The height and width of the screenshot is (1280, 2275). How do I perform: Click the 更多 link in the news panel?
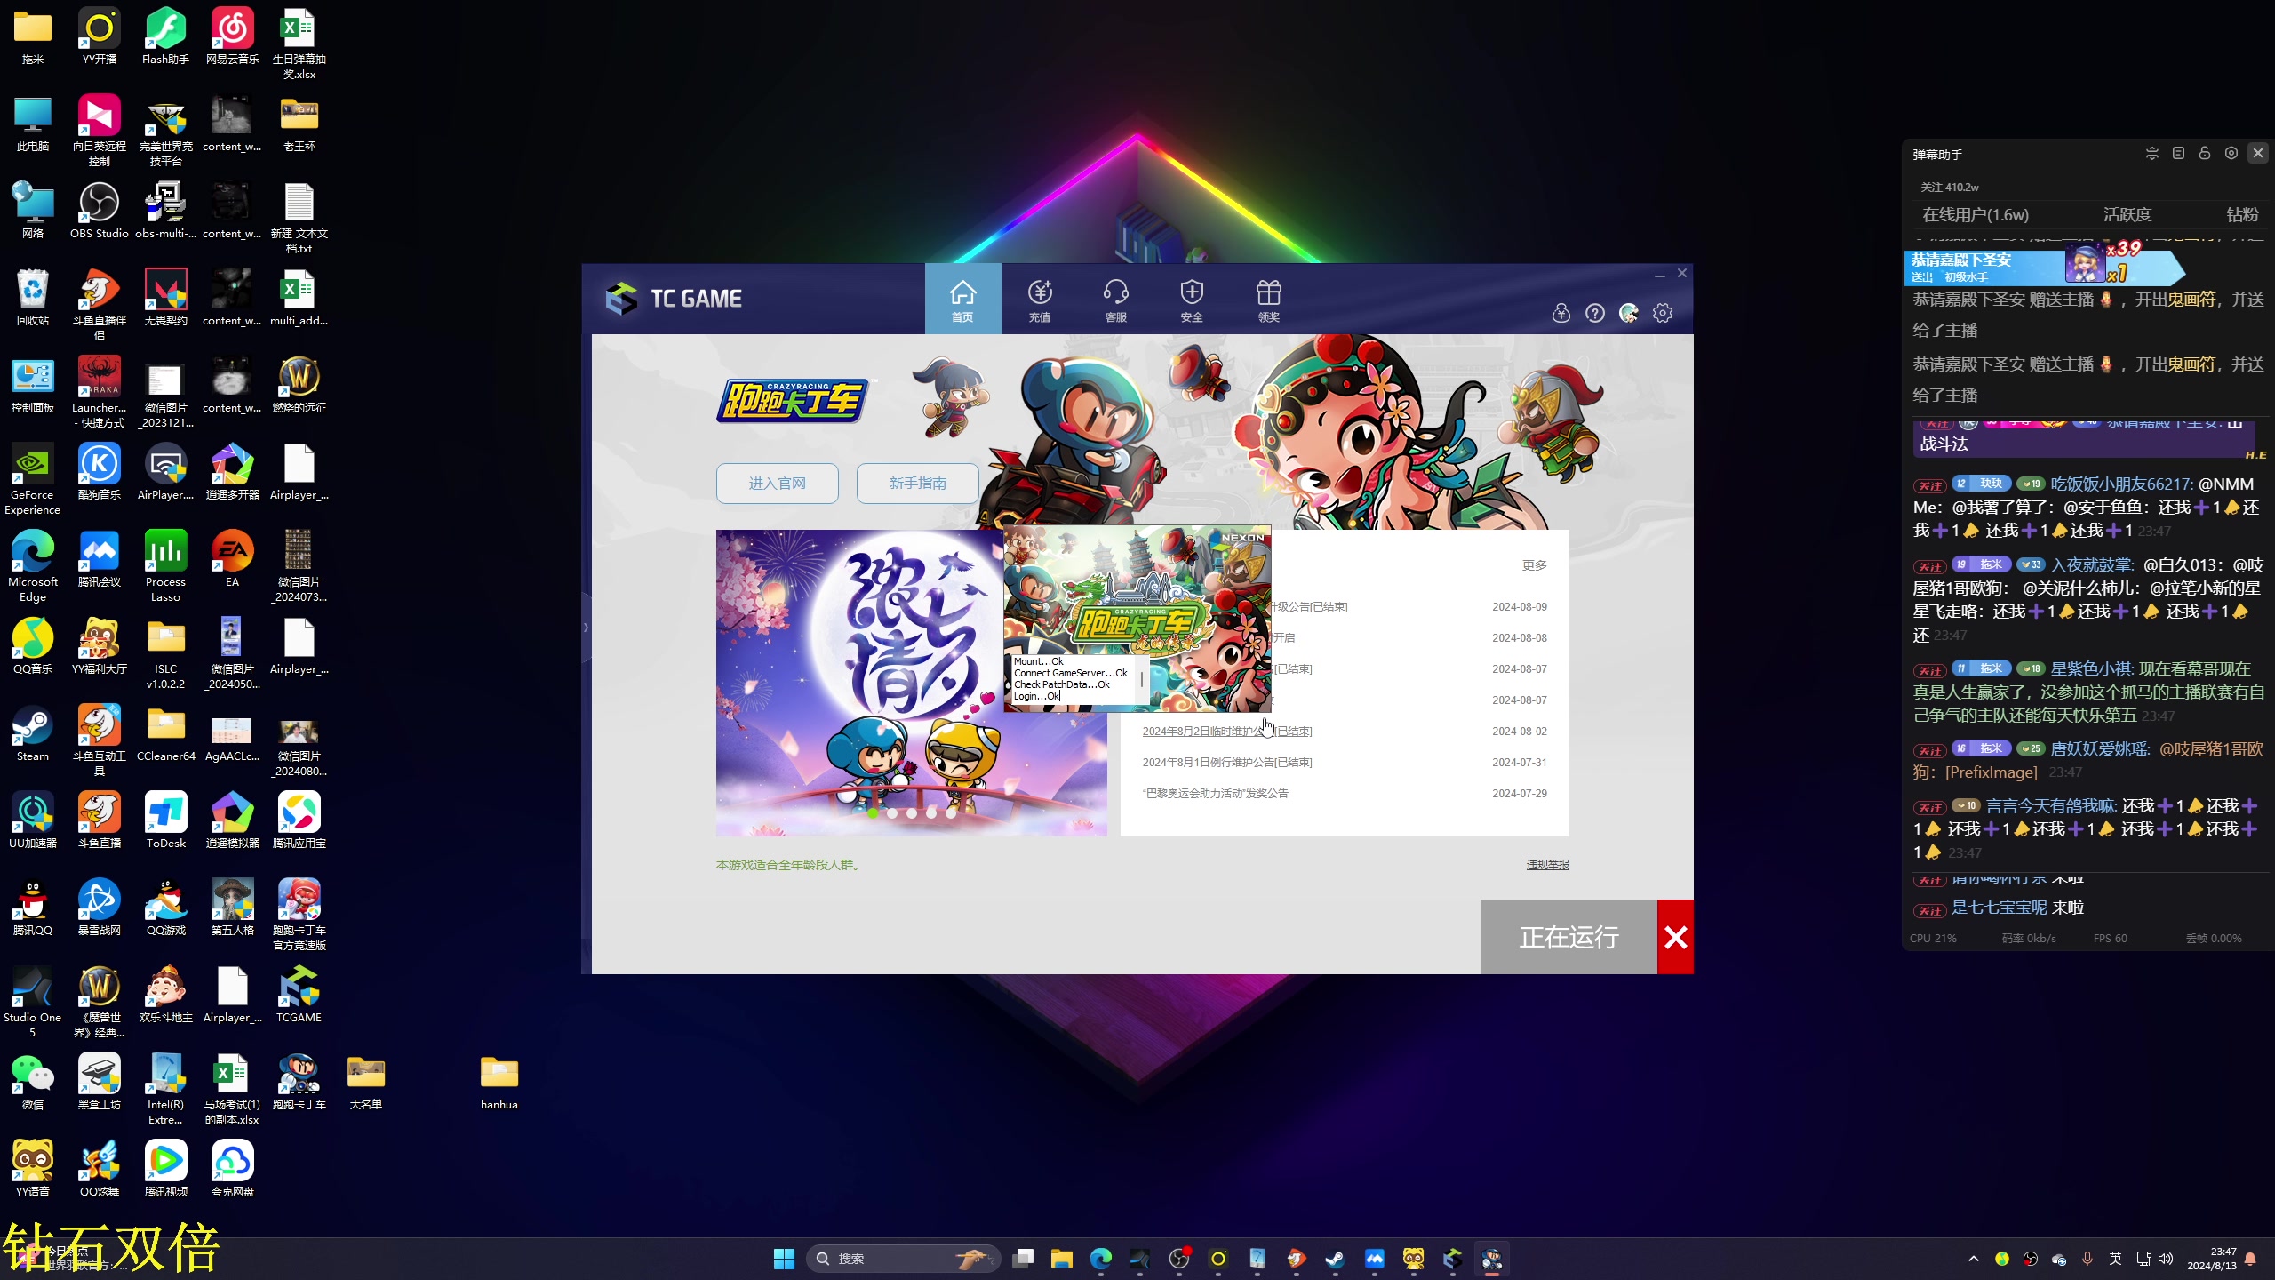pos(1535,565)
